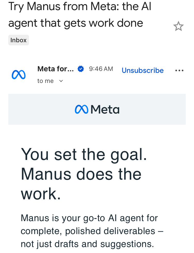The width and height of the screenshot is (194, 253).
Task: Click the Meta wordmark in the banner
Action: 105,110
